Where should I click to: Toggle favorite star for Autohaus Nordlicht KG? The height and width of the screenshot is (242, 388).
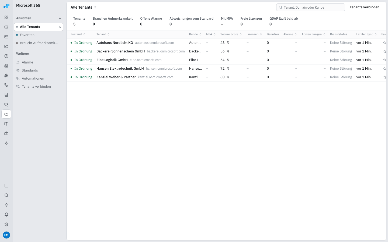384,43
